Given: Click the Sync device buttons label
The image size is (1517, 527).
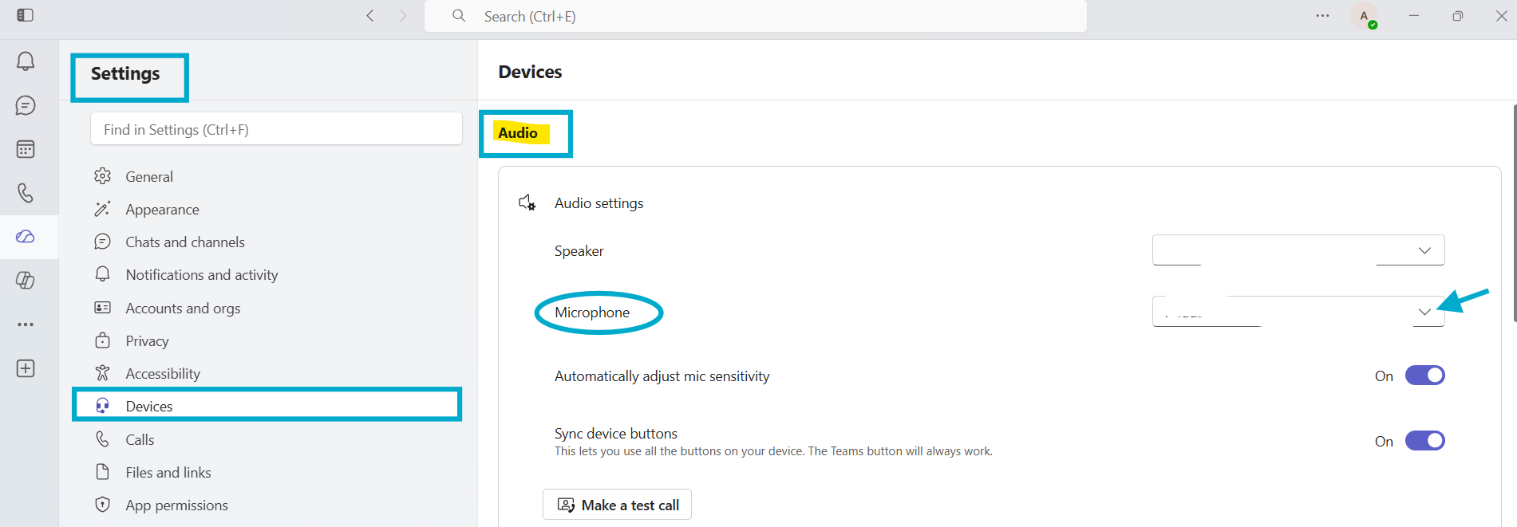Looking at the screenshot, I should pos(616,434).
